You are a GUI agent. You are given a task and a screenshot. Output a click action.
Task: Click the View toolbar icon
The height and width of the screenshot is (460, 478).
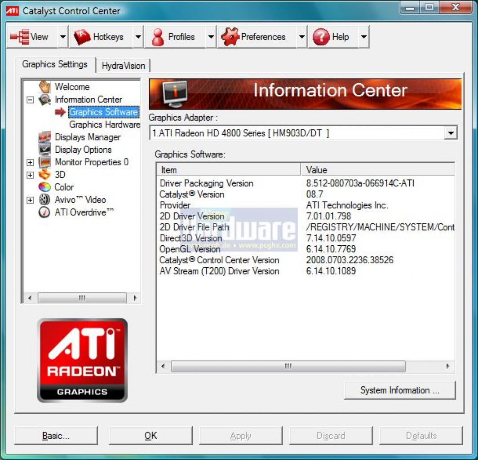[x=20, y=37]
